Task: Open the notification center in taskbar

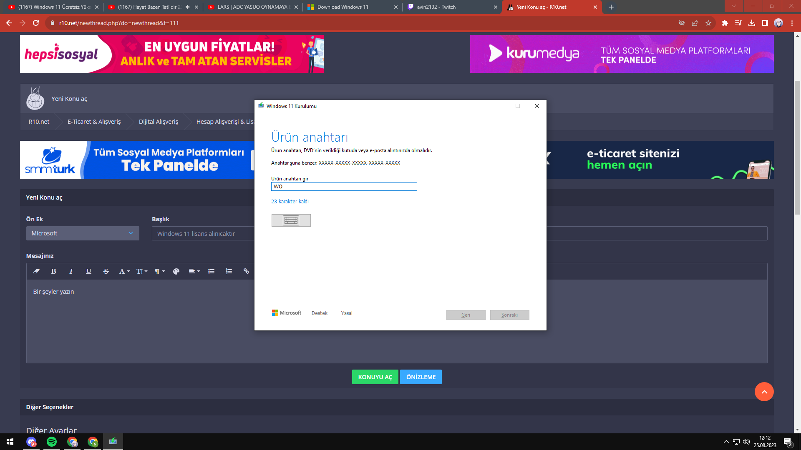Action: pos(788,442)
